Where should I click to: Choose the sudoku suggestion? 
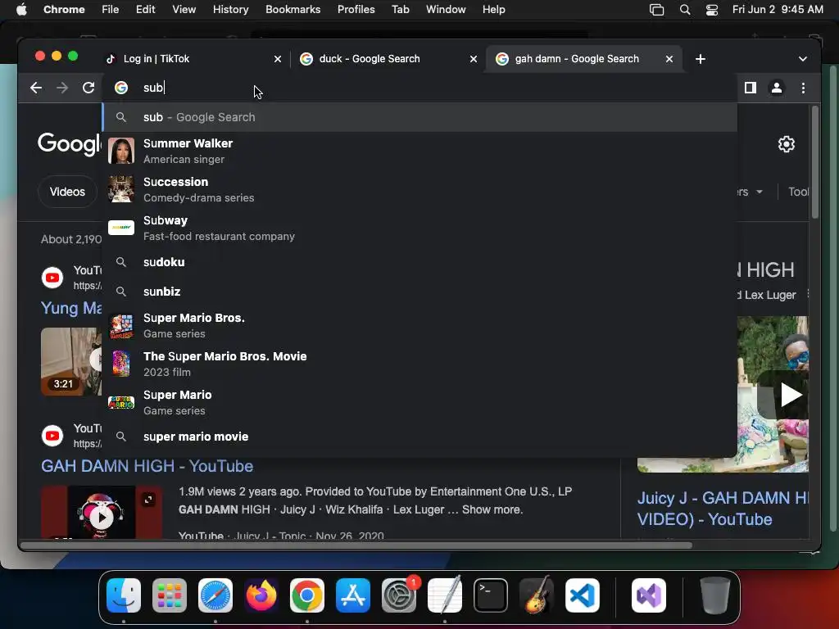[x=420, y=262]
